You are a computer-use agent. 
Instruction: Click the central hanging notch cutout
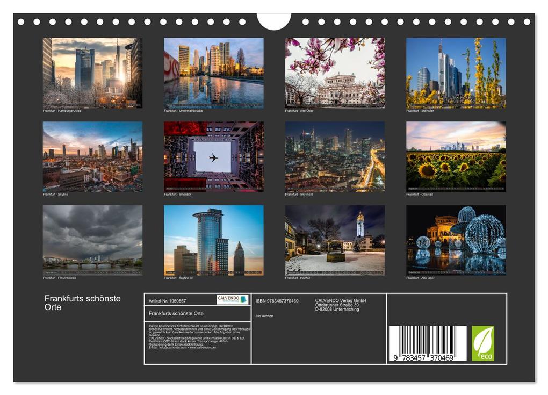pos(273,21)
